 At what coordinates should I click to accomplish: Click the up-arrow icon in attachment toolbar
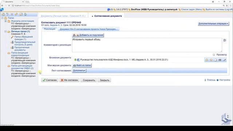pos(211,60)
